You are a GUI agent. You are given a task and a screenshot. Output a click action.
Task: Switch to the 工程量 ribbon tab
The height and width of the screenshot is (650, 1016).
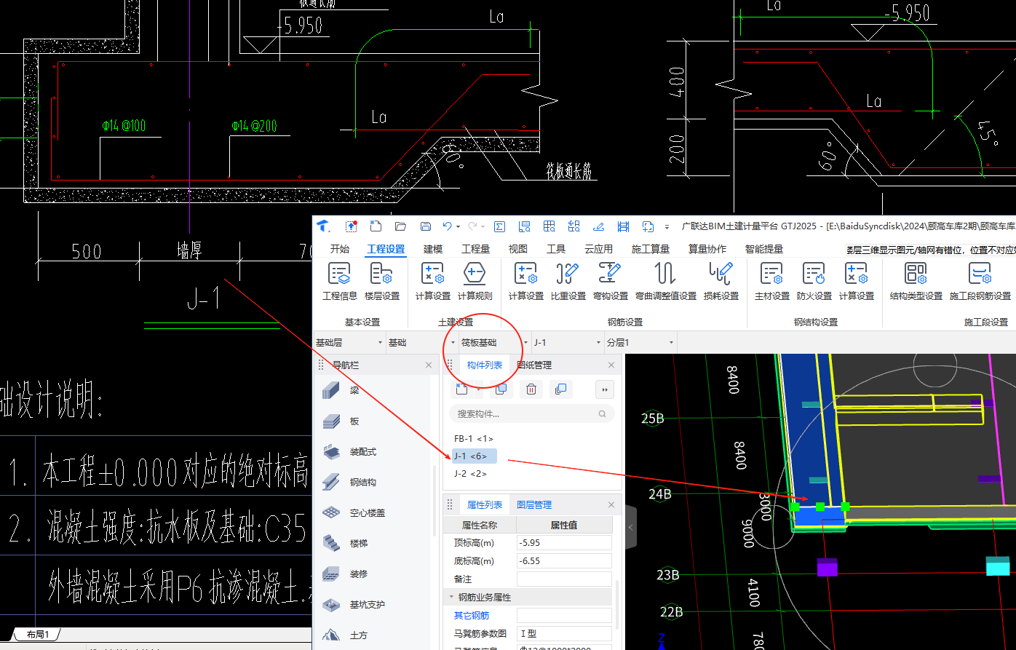pos(476,249)
